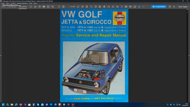Image resolution: width=190 pixels, height=107 pixels.
Task: Expand the right tools pane arrow
Action: pos(189,55)
